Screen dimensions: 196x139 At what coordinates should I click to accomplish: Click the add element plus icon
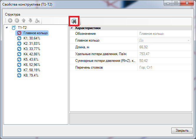tap(10, 21)
